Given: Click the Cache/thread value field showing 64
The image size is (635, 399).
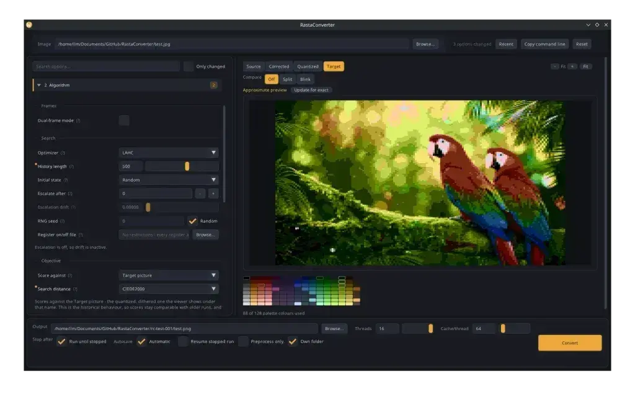Looking at the screenshot, I should [484, 328].
